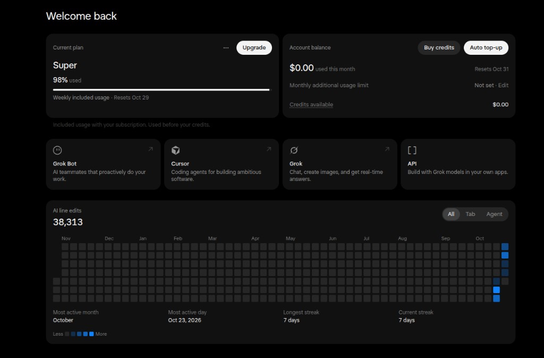This screenshot has height=358, width=544.
Task: Switch AI line edits to the Tab filter
Action: click(x=470, y=214)
